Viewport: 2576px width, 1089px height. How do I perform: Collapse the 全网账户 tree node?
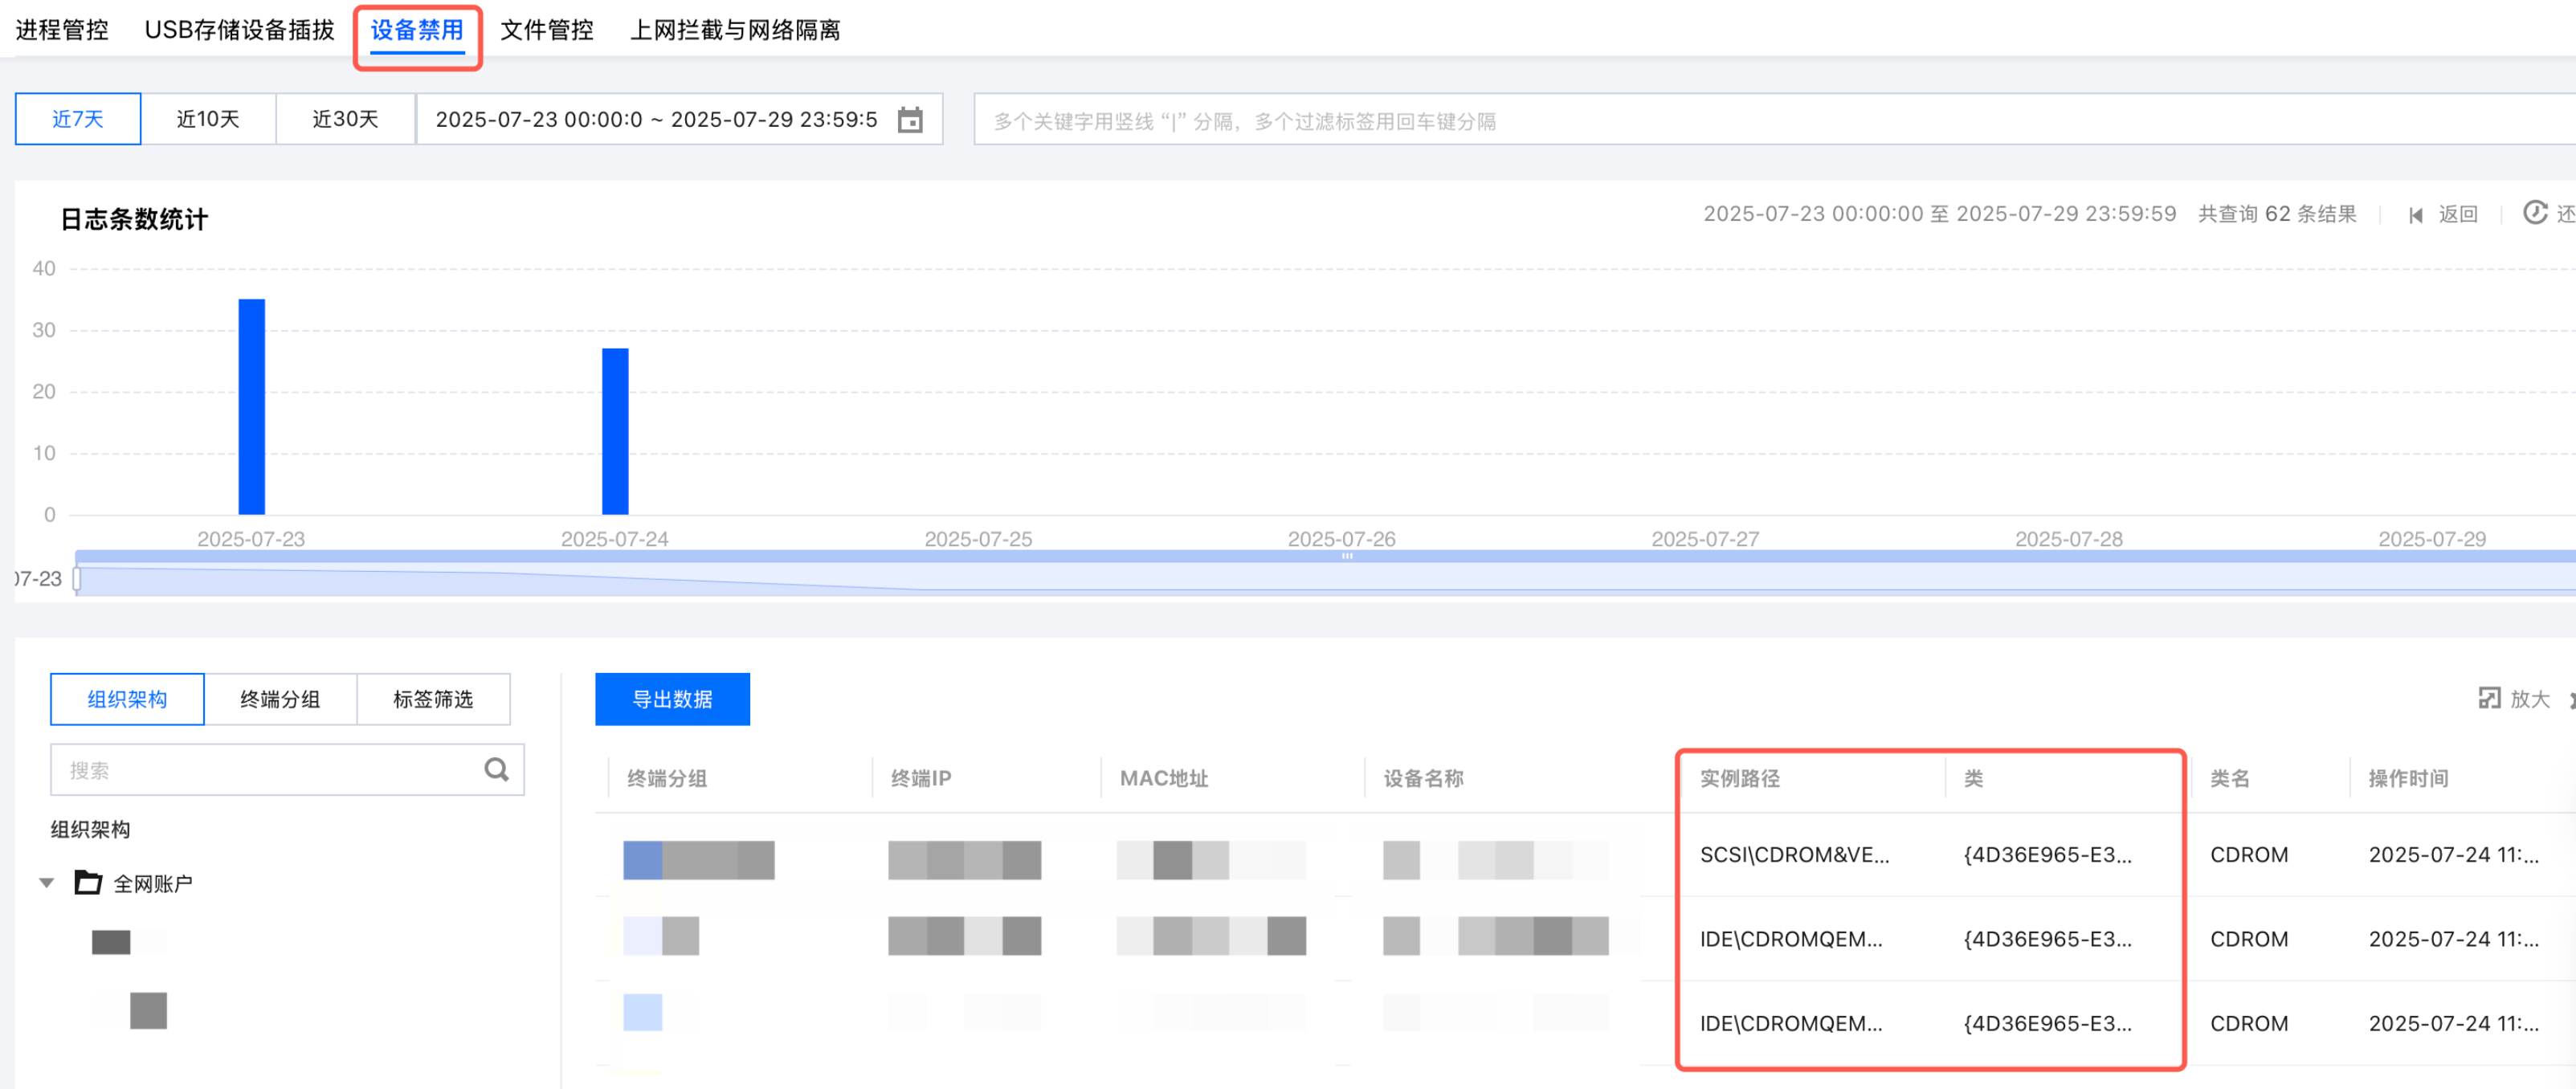pos(46,883)
